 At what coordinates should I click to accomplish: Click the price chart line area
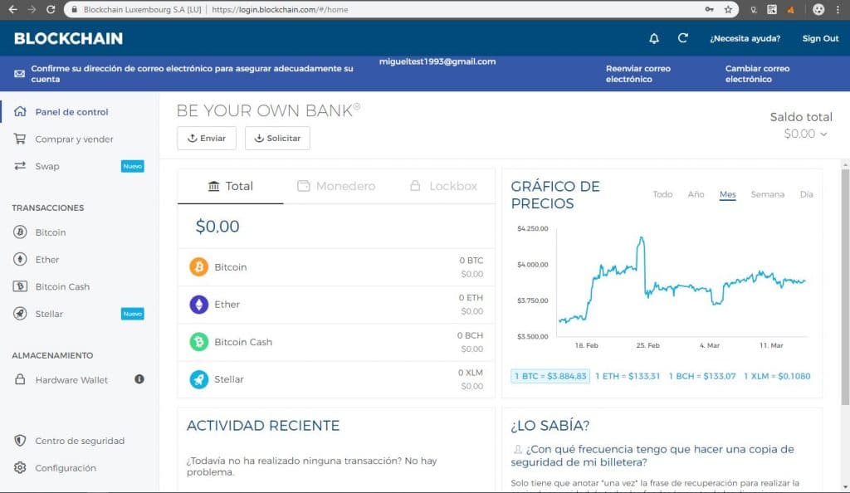[x=682, y=281]
